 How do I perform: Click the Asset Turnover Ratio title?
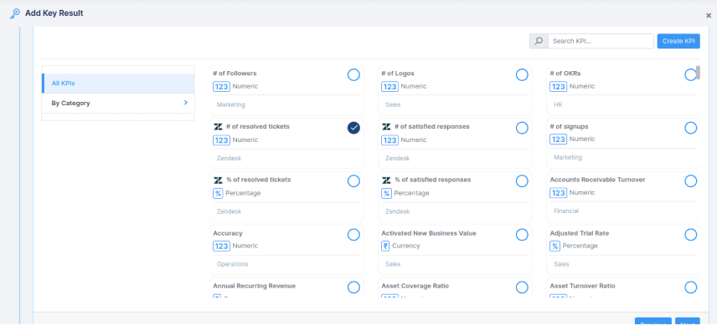click(583, 286)
